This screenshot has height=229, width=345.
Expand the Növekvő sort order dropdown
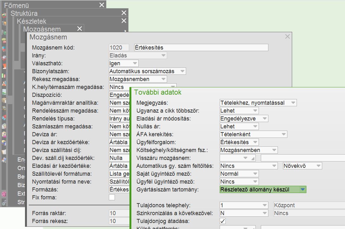(x=318, y=166)
